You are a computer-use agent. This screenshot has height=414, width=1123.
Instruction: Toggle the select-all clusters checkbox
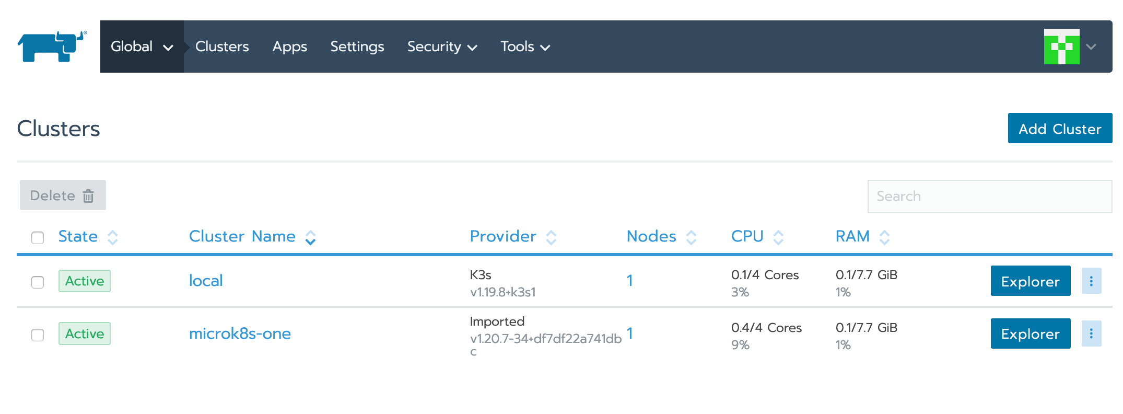(x=38, y=238)
